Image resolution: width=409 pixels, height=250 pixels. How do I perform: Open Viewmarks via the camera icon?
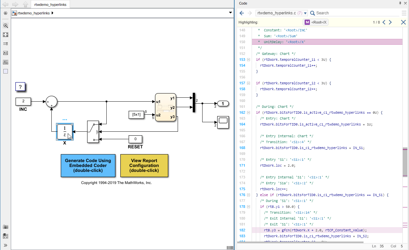click(x=5, y=227)
